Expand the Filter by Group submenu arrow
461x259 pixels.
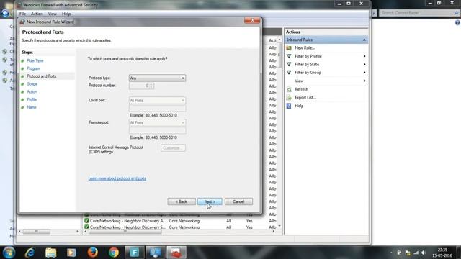(x=364, y=73)
